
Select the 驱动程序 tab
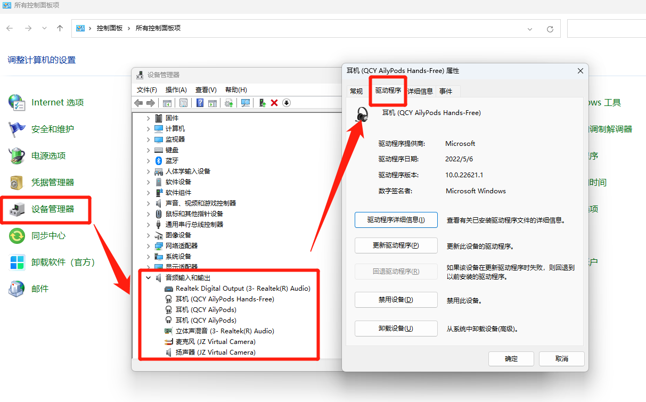coord(388,91)
